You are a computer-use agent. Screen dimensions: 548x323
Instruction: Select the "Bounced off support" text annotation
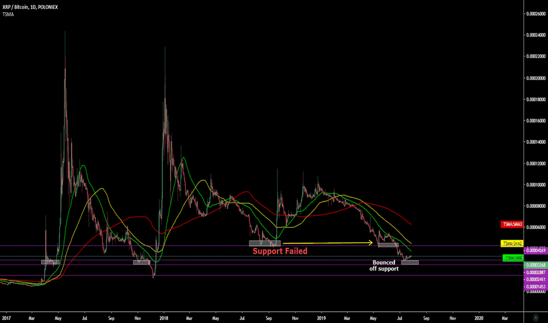point(384,265)
